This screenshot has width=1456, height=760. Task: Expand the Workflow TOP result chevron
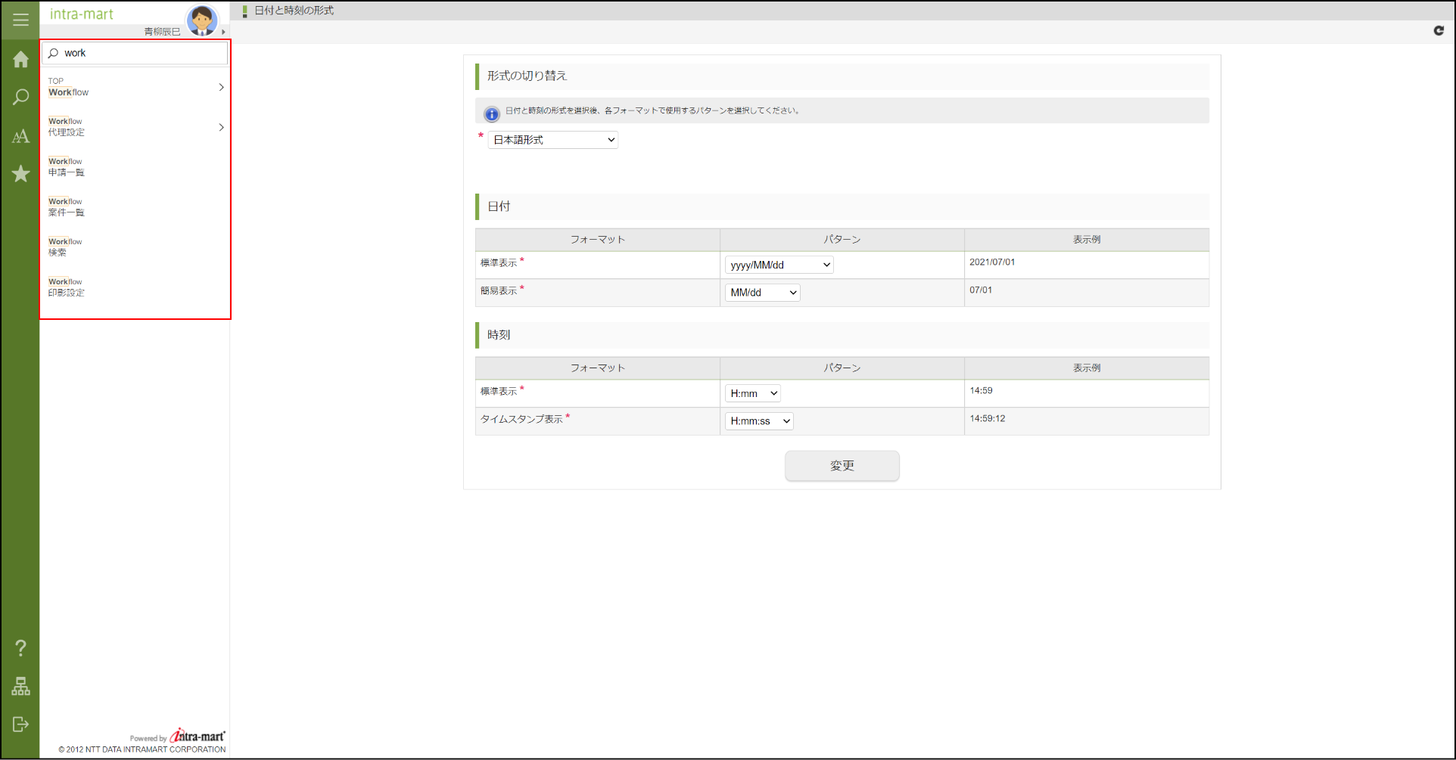click(x=220, y=87)
